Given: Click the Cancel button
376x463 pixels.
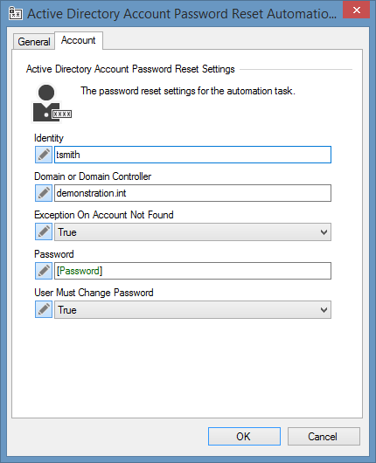Looking at the screenshot, I should tap(324, 437).
